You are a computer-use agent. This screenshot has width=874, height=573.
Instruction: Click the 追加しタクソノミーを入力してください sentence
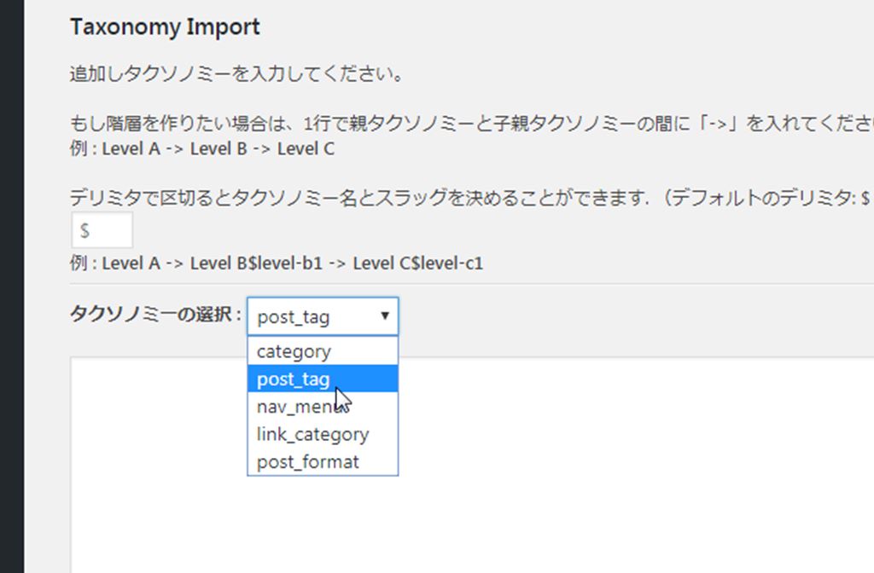coord(236,74)
